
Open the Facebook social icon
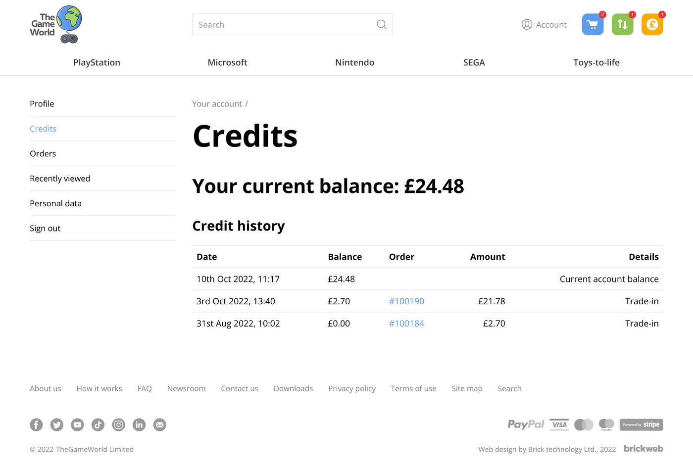click(36, 424)
